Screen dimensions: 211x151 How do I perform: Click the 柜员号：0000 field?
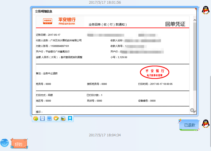pyautogui.click(x=43, y=84)
